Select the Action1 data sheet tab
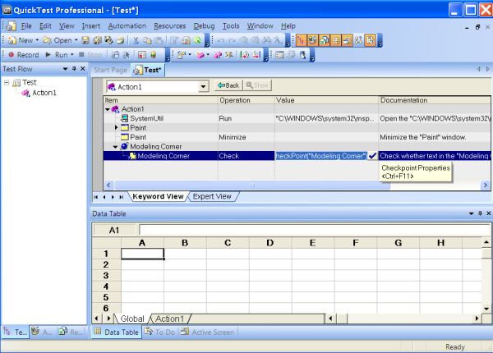 [170, 319]
